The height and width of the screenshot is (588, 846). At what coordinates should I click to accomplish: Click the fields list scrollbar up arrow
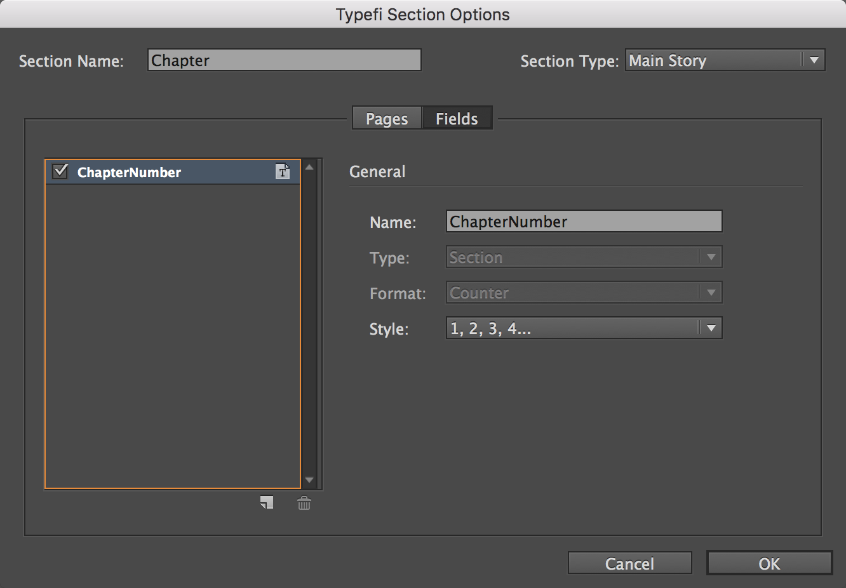coord(309,168)
